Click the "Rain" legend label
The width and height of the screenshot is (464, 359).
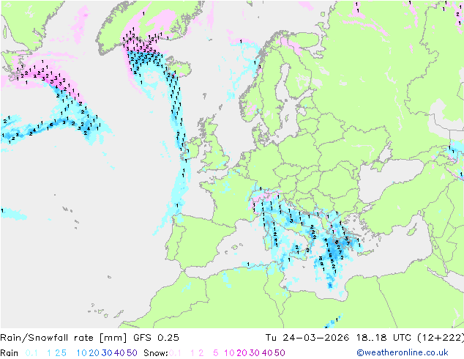(10, 353)
